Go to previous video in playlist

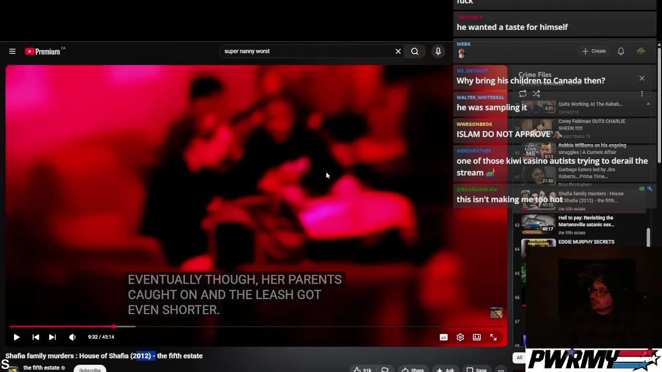coord(36,337)
